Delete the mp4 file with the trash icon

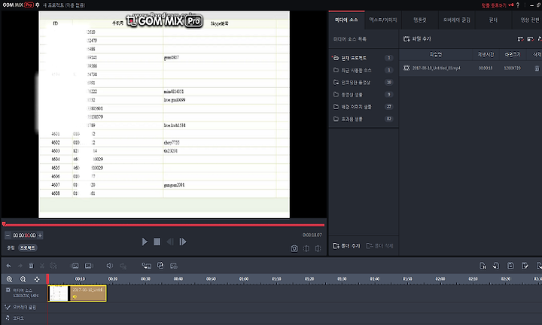(x=537, y=68)
